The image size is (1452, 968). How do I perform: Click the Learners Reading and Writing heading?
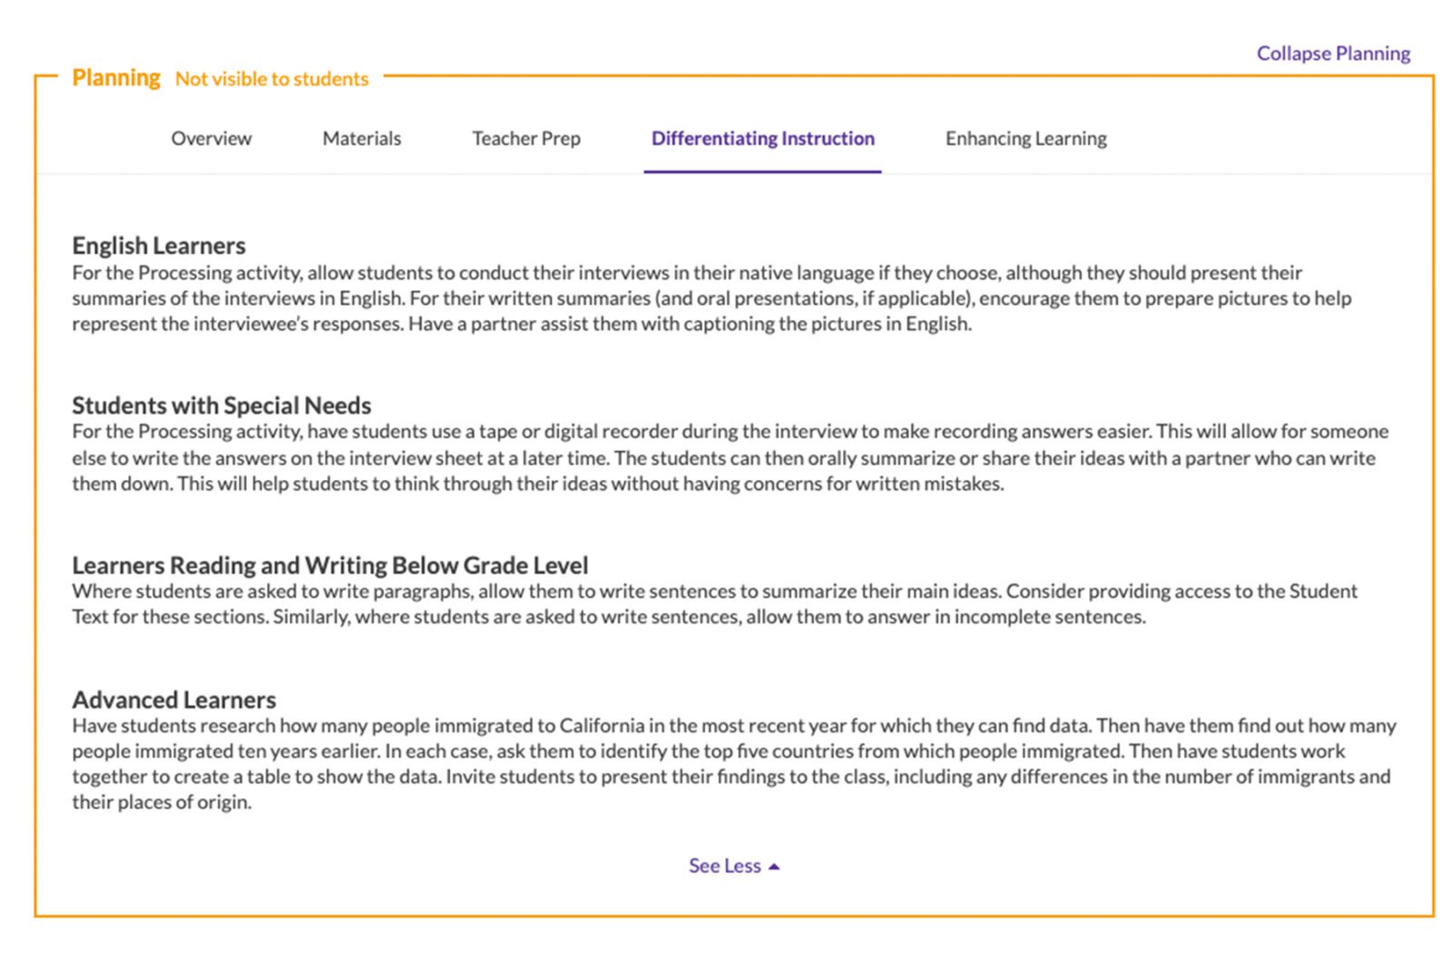[x=330, y=564]
